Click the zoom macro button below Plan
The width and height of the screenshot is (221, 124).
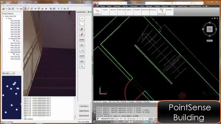tap(82, 66)
